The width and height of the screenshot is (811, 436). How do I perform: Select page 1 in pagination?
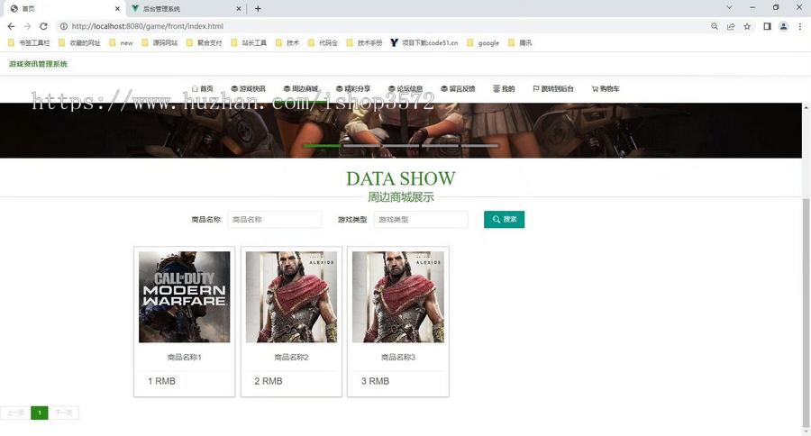[40, 413]
